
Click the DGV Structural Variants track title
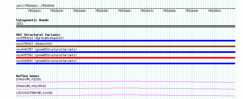(38, 35)
